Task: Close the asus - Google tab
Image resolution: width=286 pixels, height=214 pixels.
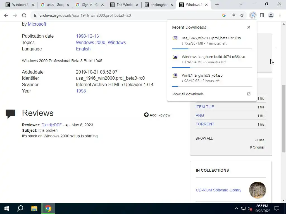Action: tap(68, 5)
